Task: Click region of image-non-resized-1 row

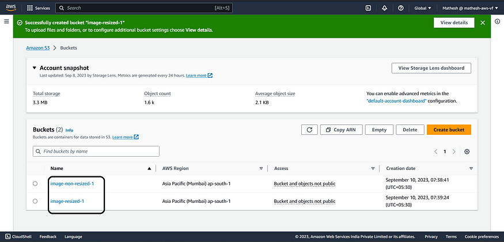Action: [196, 184]
